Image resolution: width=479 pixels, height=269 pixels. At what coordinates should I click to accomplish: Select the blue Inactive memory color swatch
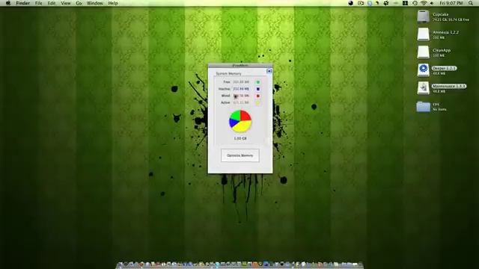coord(257,89)
